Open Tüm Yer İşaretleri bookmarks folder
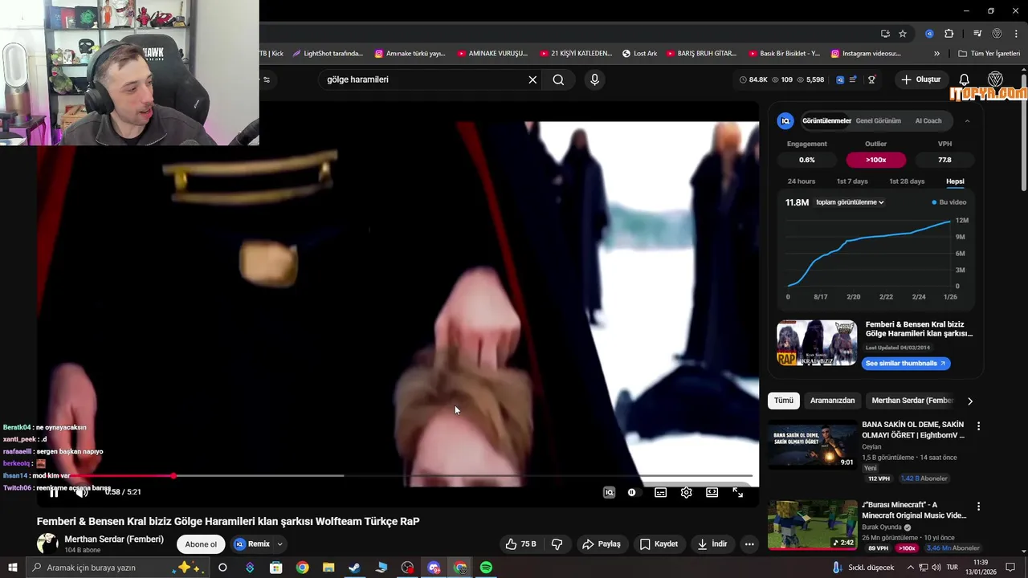 tap(989, 54)
